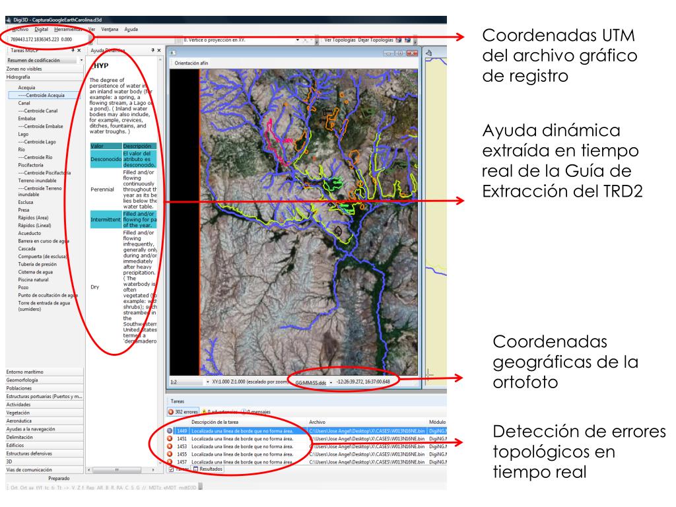Open the Digital menu

click(42, 29)
